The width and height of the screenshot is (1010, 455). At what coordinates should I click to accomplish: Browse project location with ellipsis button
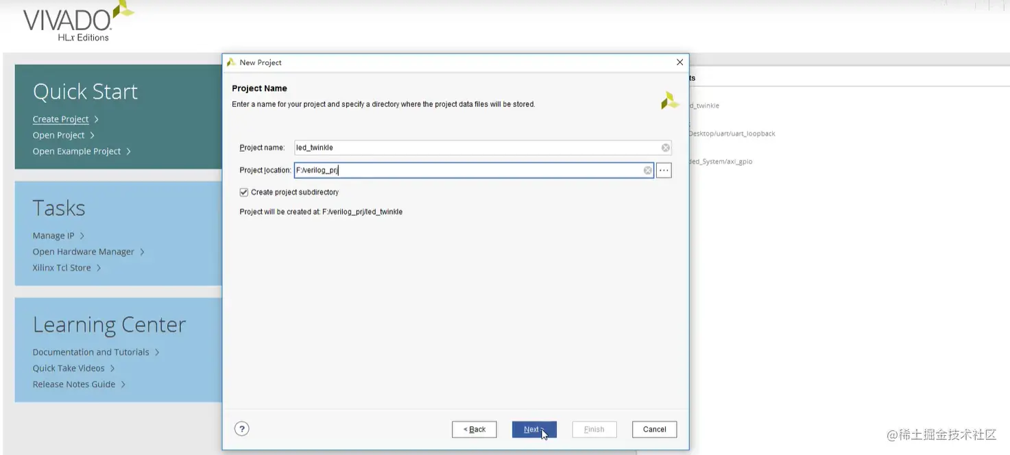(664, 170)
